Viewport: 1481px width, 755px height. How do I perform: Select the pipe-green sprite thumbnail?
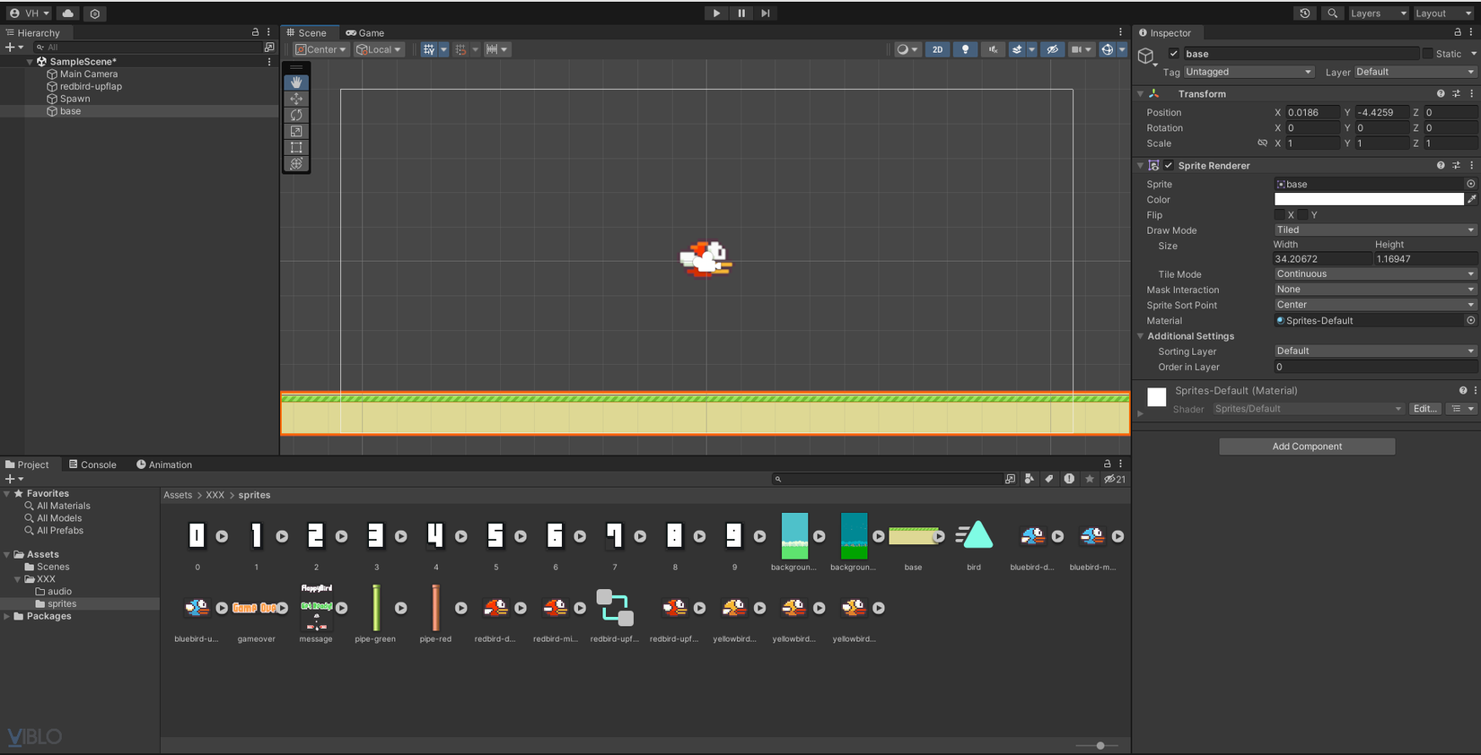pyautogui.click(x=376, y=608)
